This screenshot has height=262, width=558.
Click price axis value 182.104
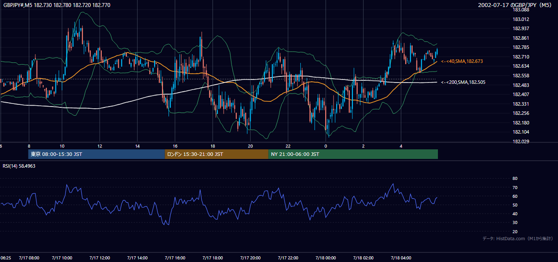pos(521,132)
